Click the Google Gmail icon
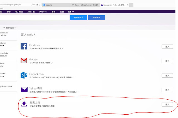Image resolution: width=178 pixels, height=118 pixels. click(x=24, y=60)
